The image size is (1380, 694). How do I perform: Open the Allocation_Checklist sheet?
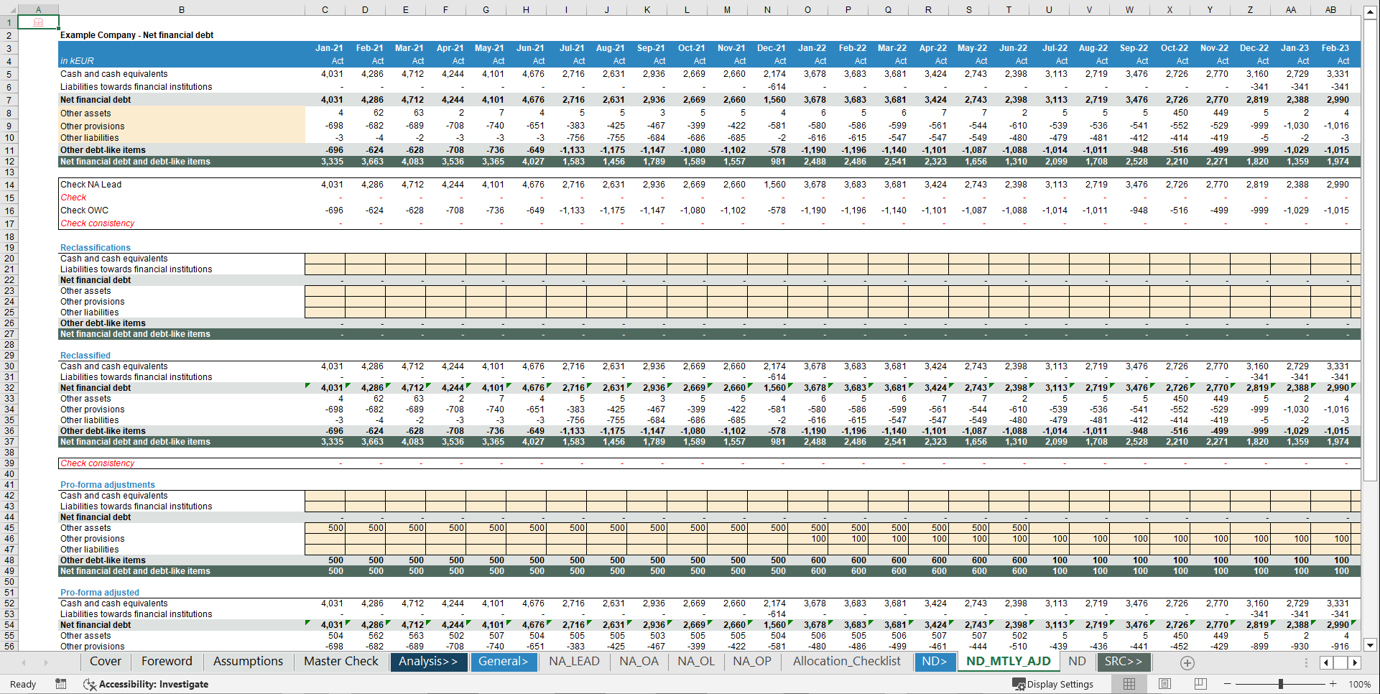(x=846, y=661)
